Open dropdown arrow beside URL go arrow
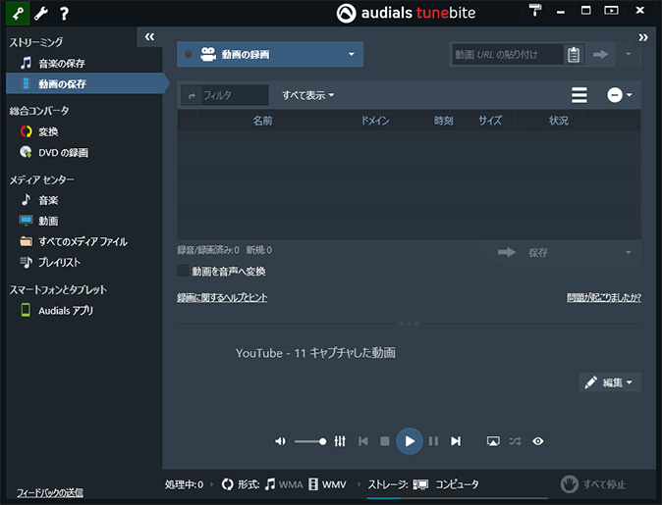The height and width of the screenshot is (505, 662). point(629,54)
